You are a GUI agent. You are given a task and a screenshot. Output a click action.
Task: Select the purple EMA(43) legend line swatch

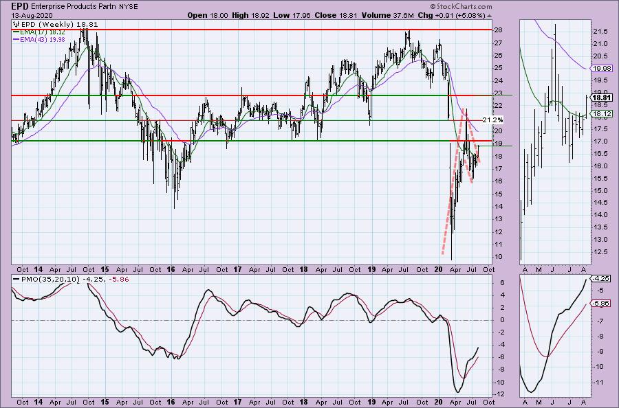pyautogui.click(x=17, y=39)
